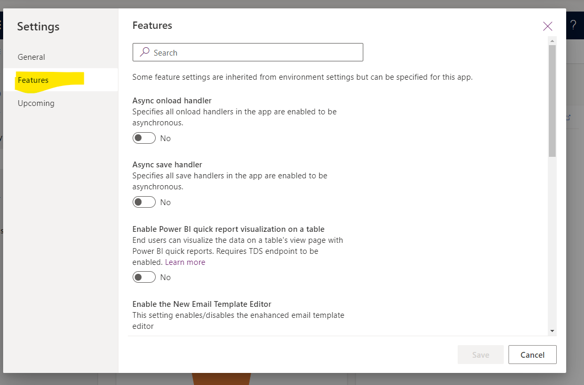The width and height of the screenshot is (584, 385).
Task: Turn on Power BI quick report visualization
Action: click(x=144, y=277)
